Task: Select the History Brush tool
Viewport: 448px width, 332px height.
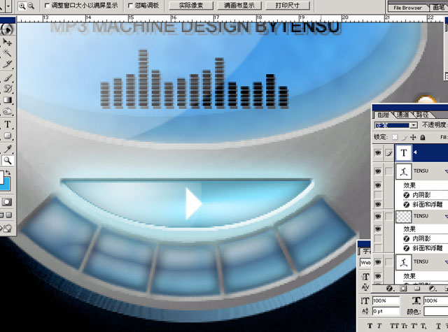Action: [x=7, y=89]
